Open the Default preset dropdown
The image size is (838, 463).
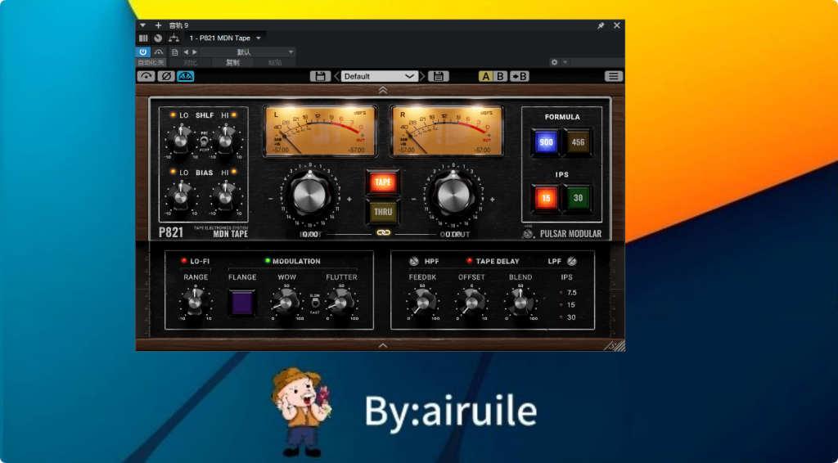[x=380, y=76]
